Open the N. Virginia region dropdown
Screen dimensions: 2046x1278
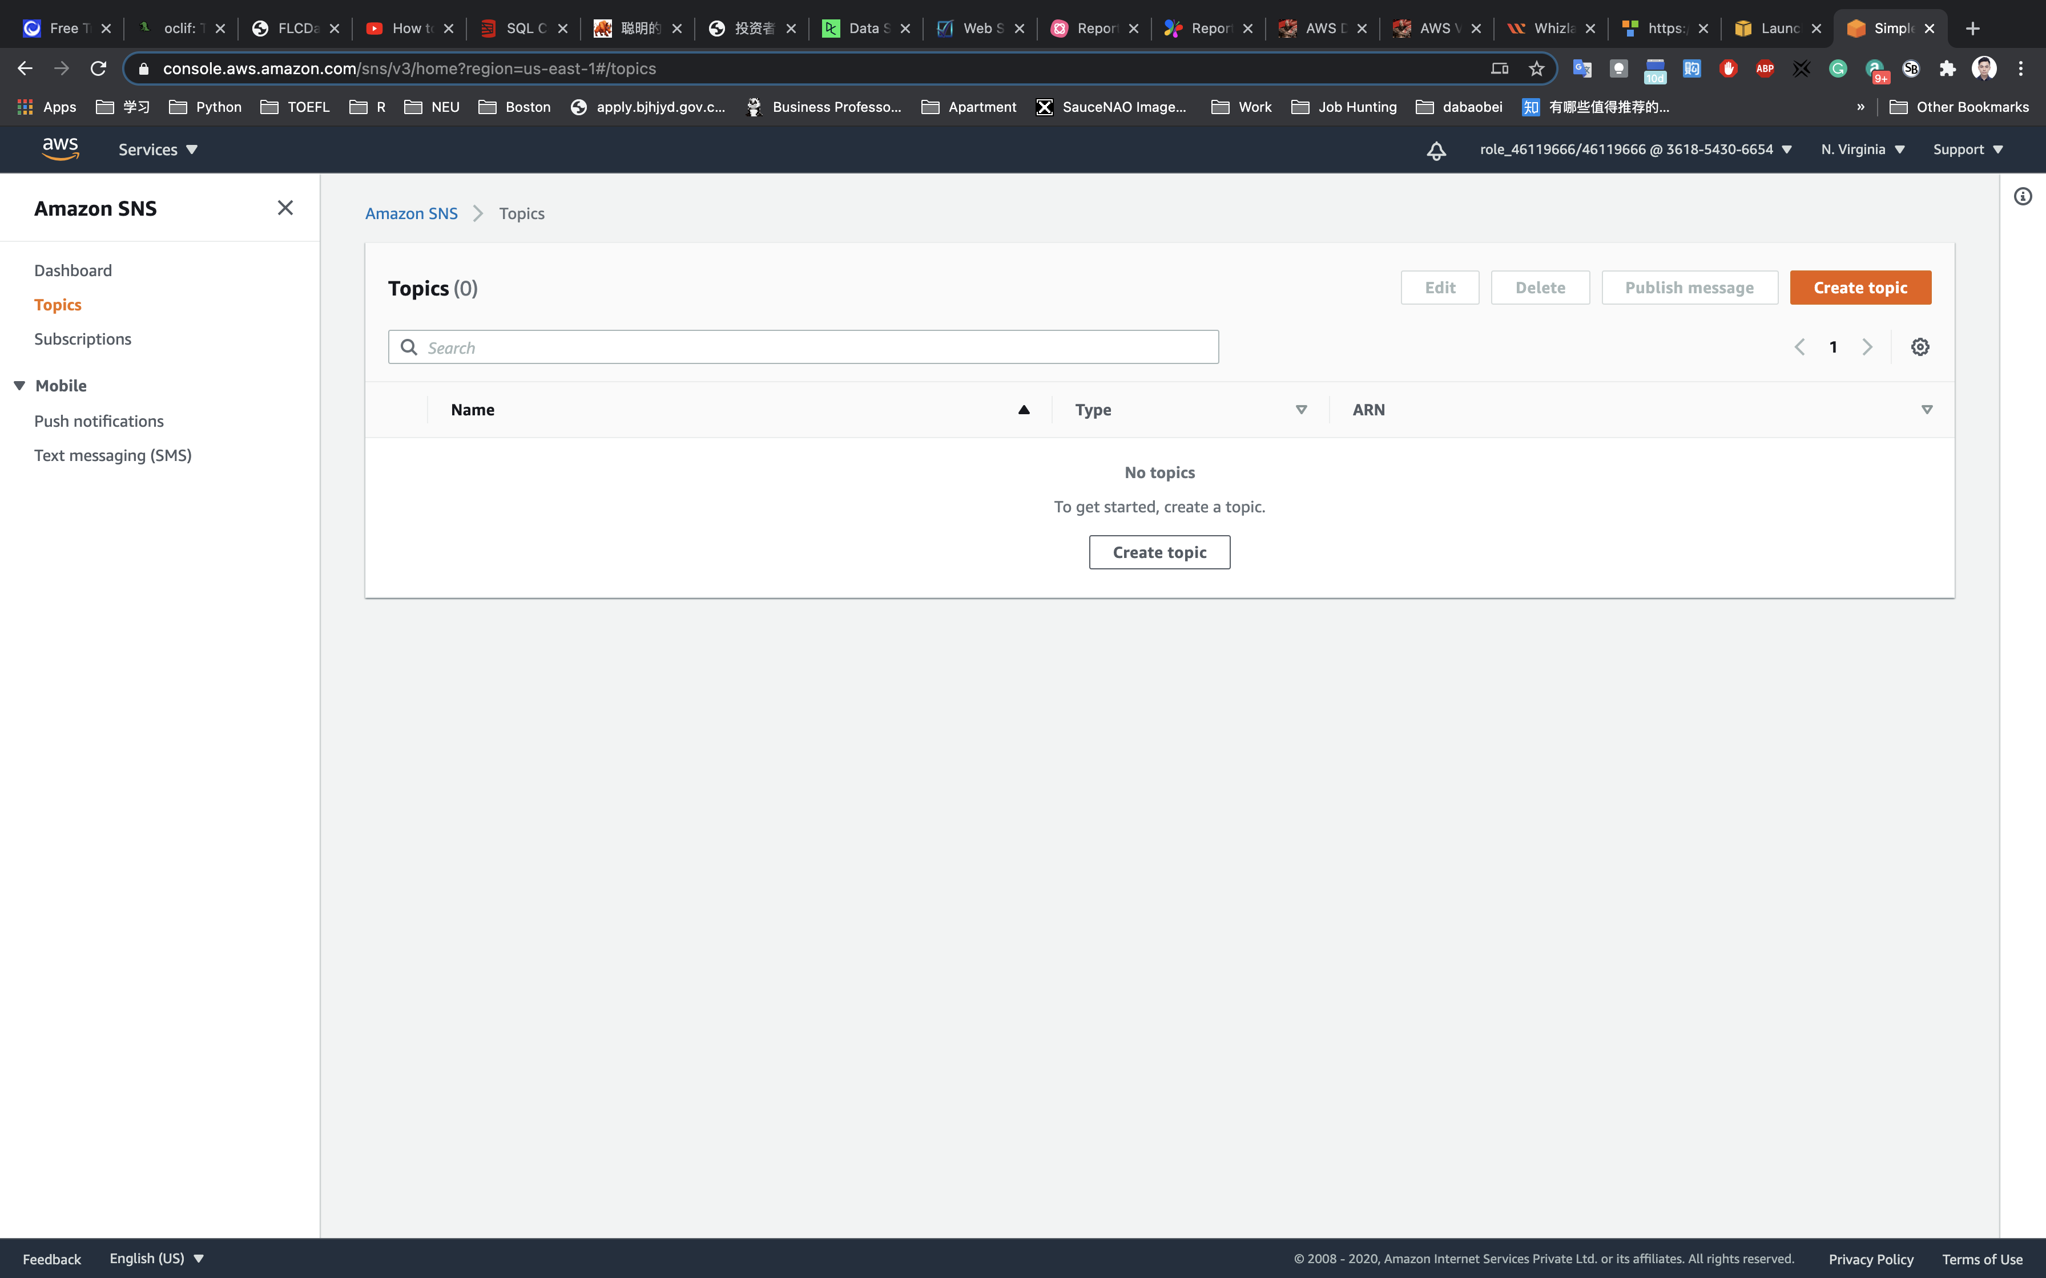pyautogui.click(x=1863, y=149)
